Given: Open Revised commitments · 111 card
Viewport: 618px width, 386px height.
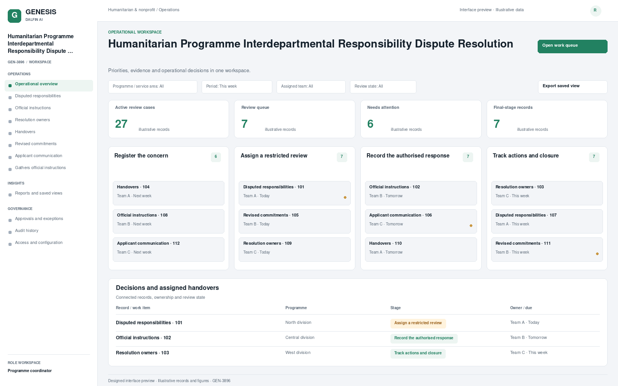Looking at the screenshot, I should click(x=547, y=249).
